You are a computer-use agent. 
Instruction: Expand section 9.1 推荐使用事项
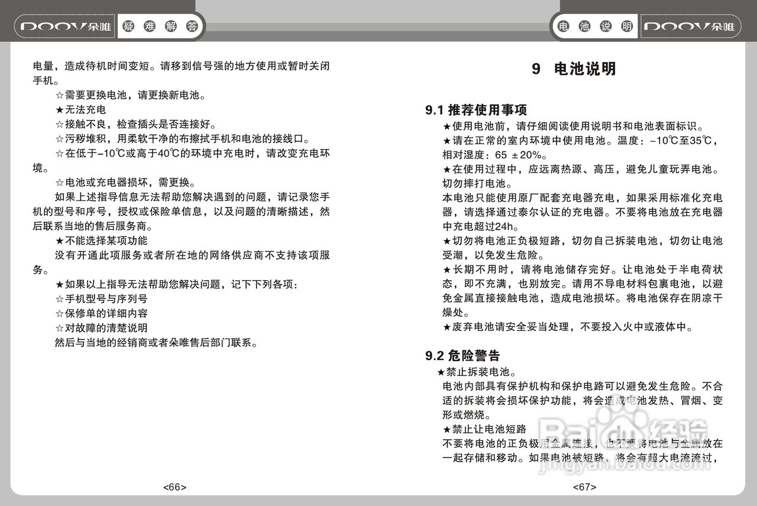pyautogui.click(x=476, y=109)
